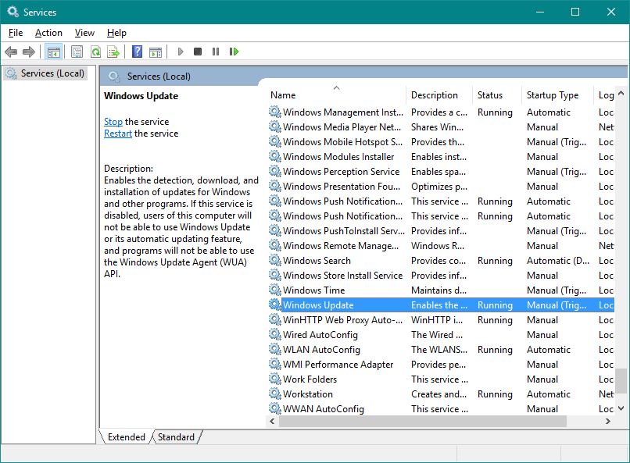Click the Refresh toolbar icon
Image resolution: width=630 pixels, height=463 pixels.
pyautogui.click(x=95, y=52)
